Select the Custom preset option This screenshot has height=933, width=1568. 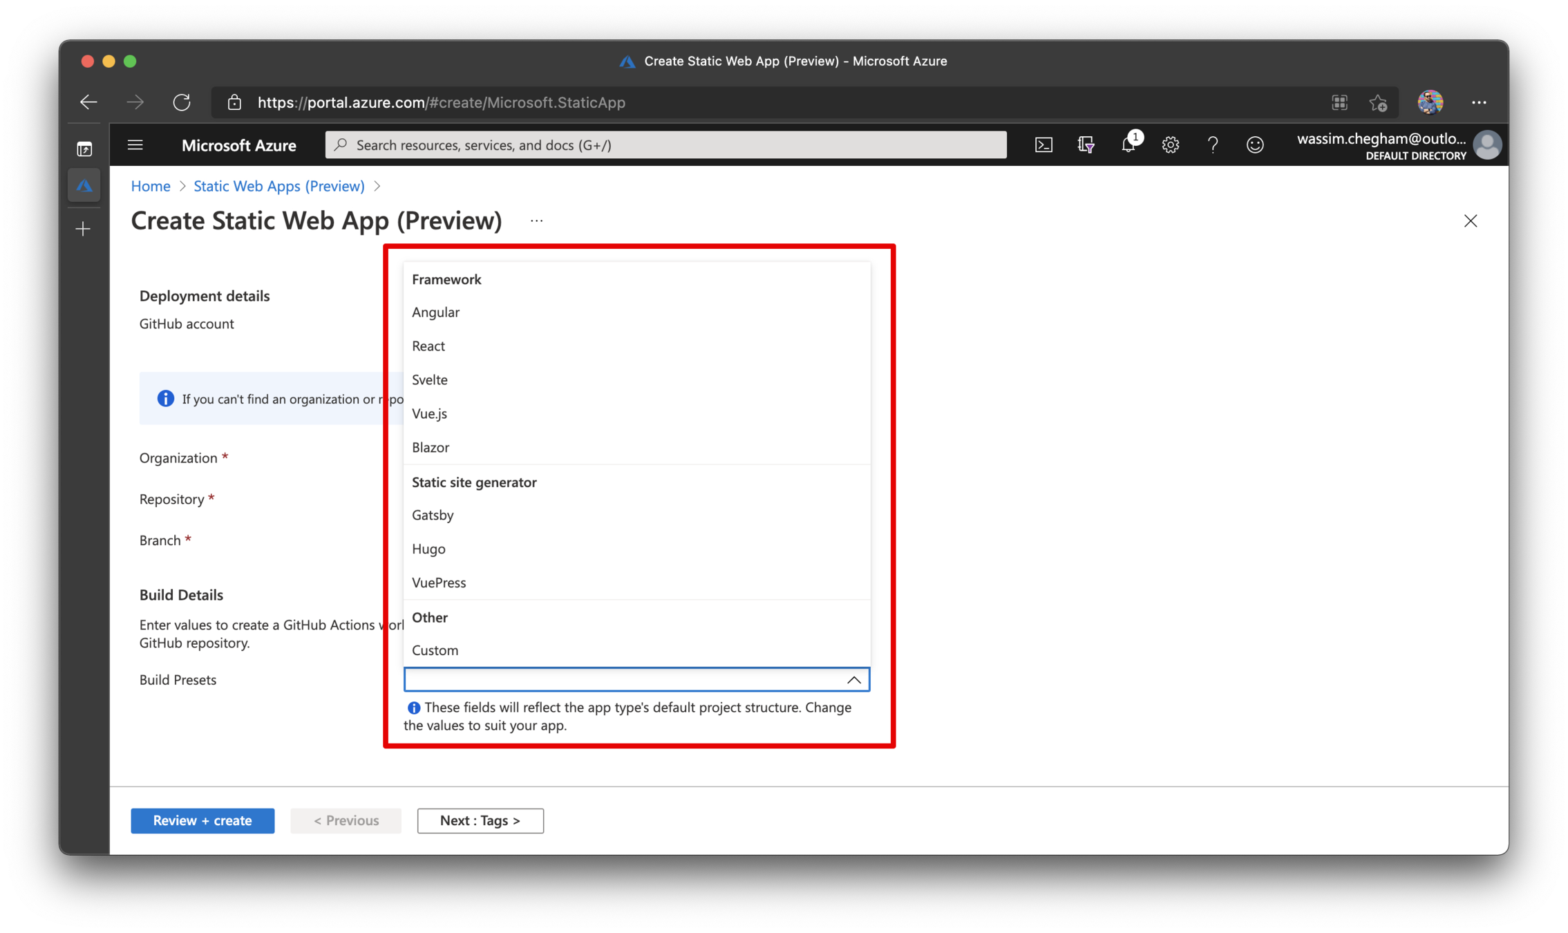pos(435,650)
